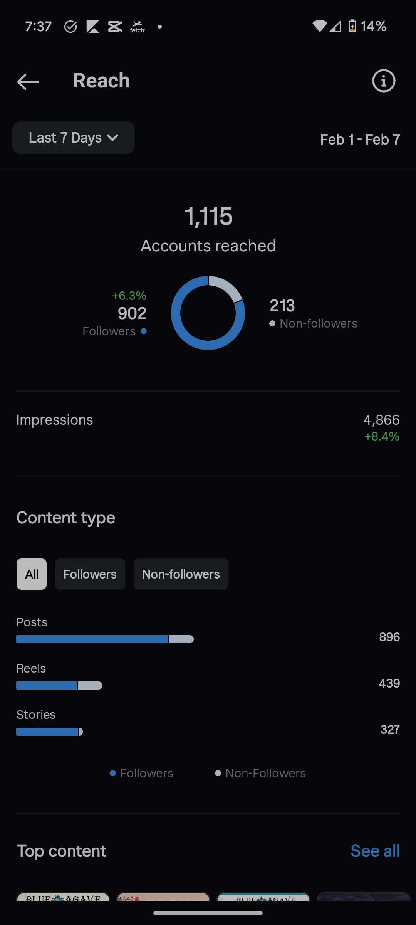Open the Impressions row
The height and width of the screenshot is (925, 416).
pyautogui.click(x=208, y=428)
